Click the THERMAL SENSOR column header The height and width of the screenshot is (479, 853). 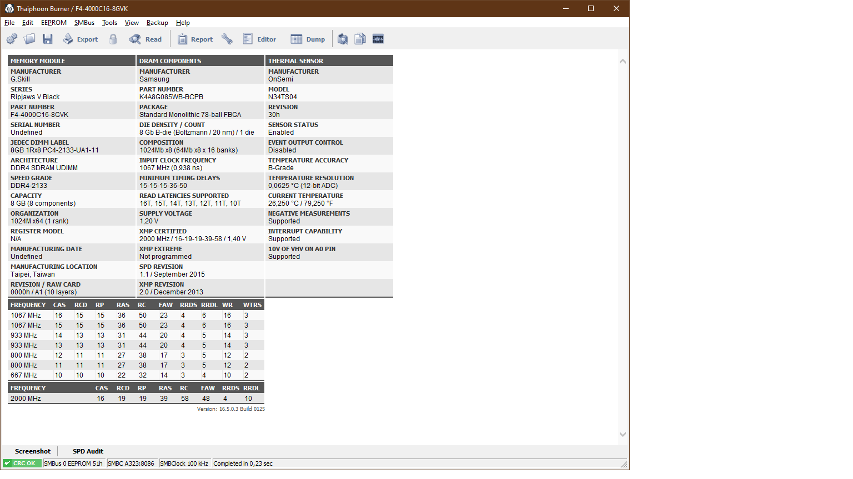[x=329, y=61]
